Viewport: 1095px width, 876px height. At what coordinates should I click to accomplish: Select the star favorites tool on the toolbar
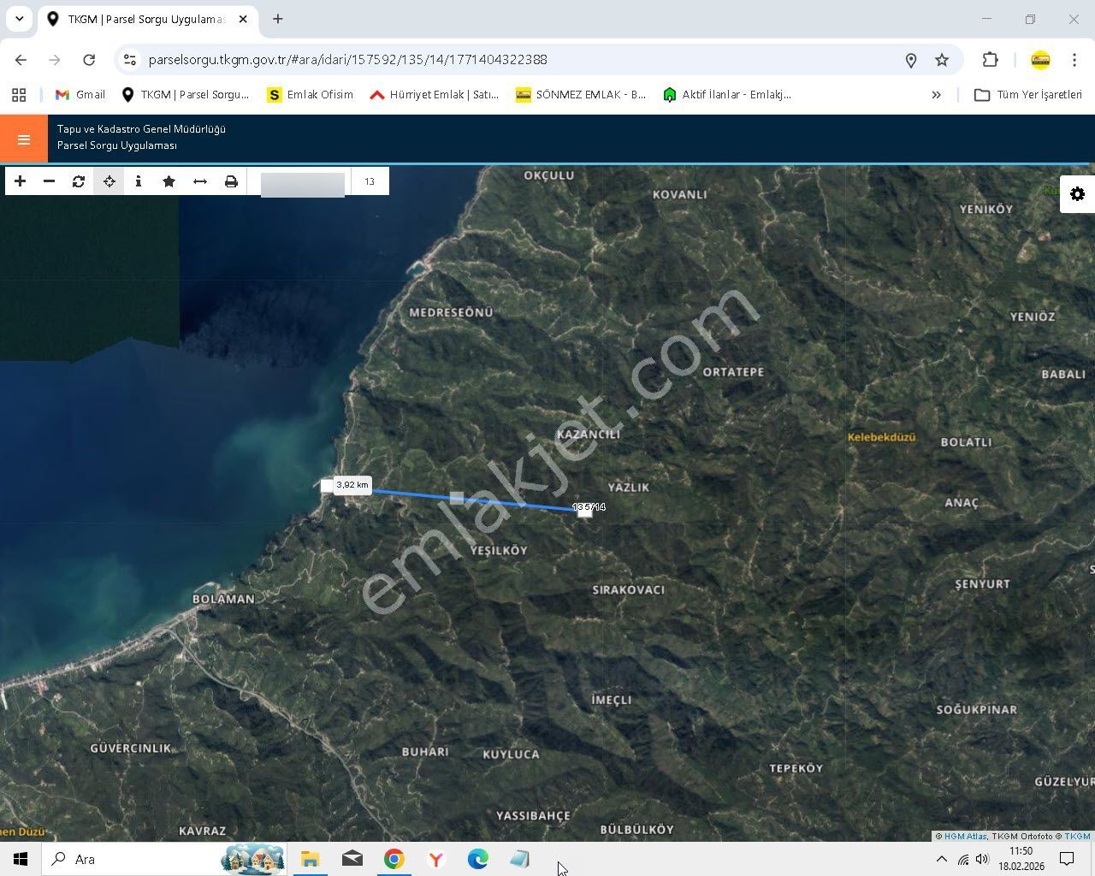pos(169,181)
